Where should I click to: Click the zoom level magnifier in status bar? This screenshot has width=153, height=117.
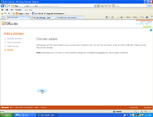[x=142, y=112]
